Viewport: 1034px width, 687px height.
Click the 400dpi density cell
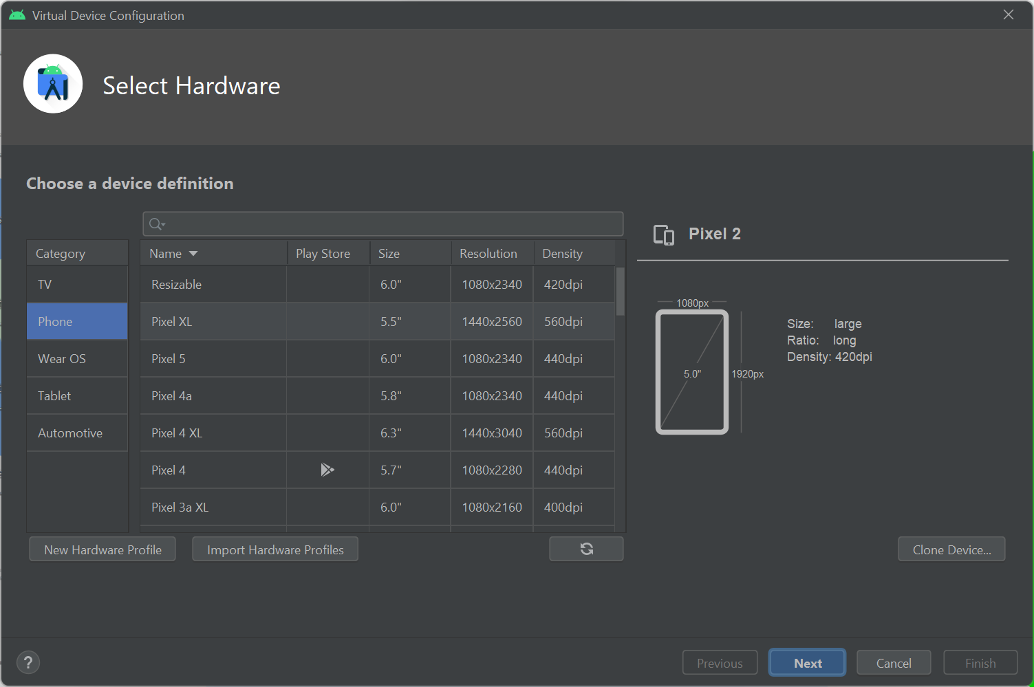pos(574,507)
